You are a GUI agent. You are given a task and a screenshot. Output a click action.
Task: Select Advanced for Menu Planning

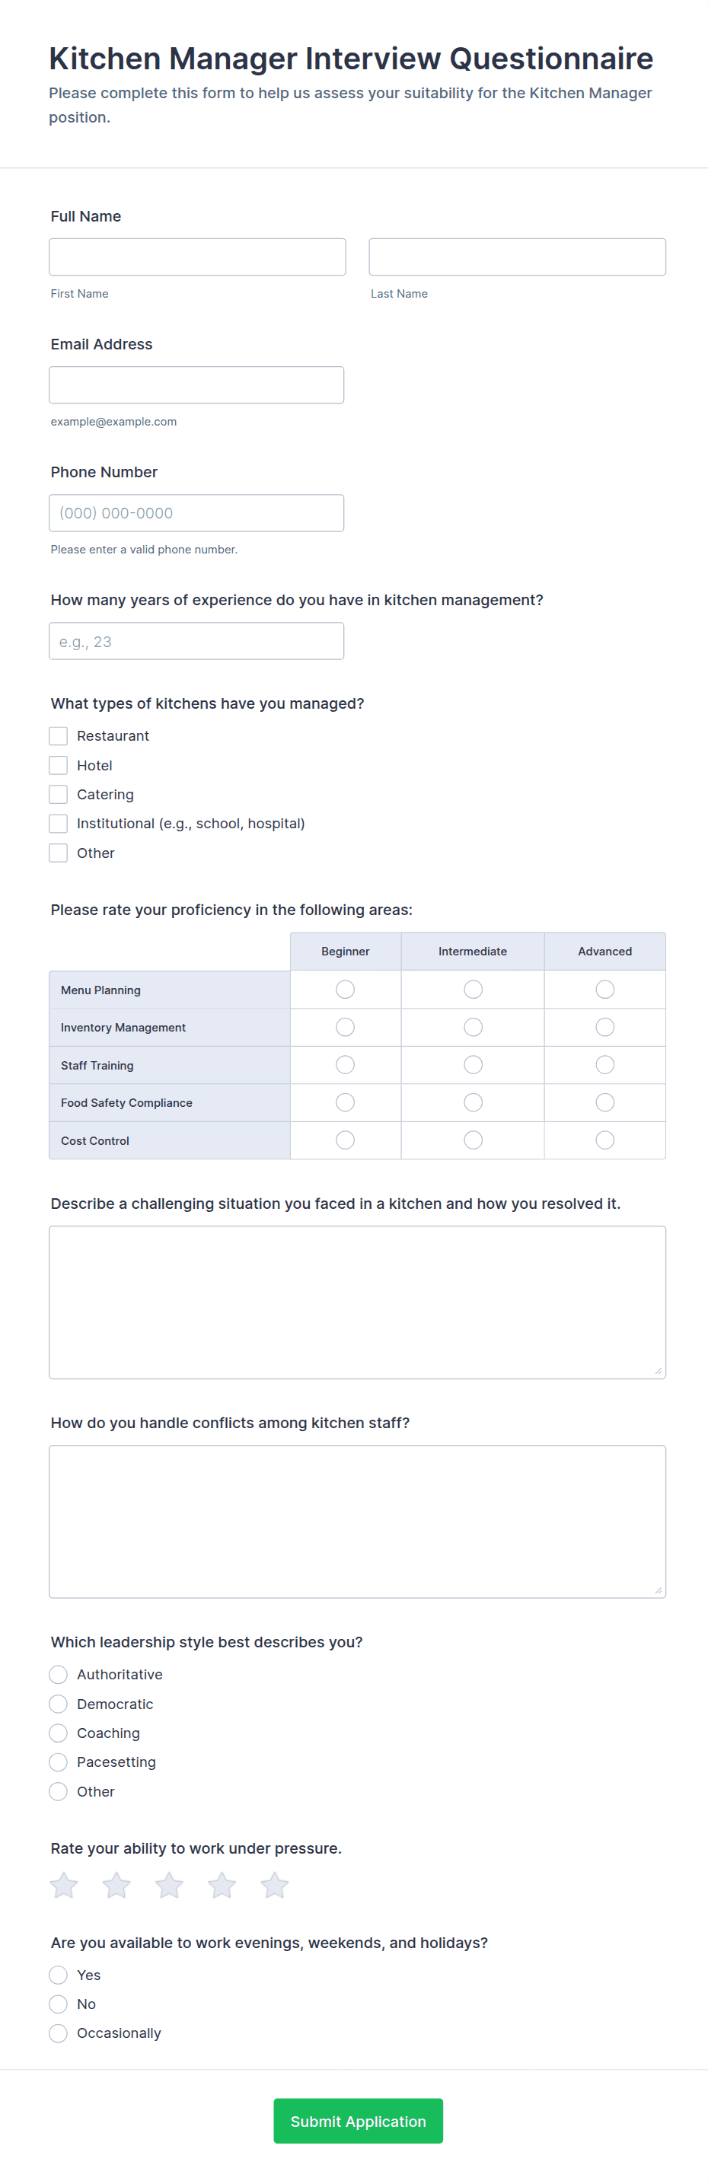click(x=604, y=989)
